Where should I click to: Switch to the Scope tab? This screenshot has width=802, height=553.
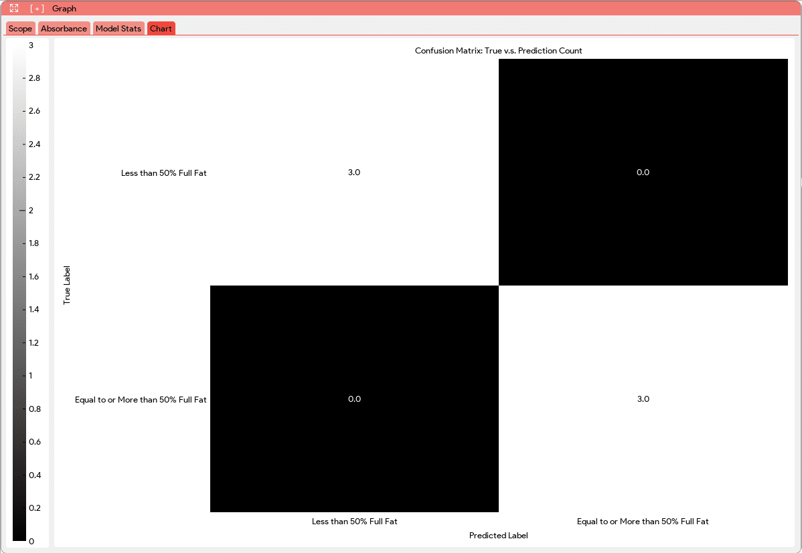click(x=20, y=29)
